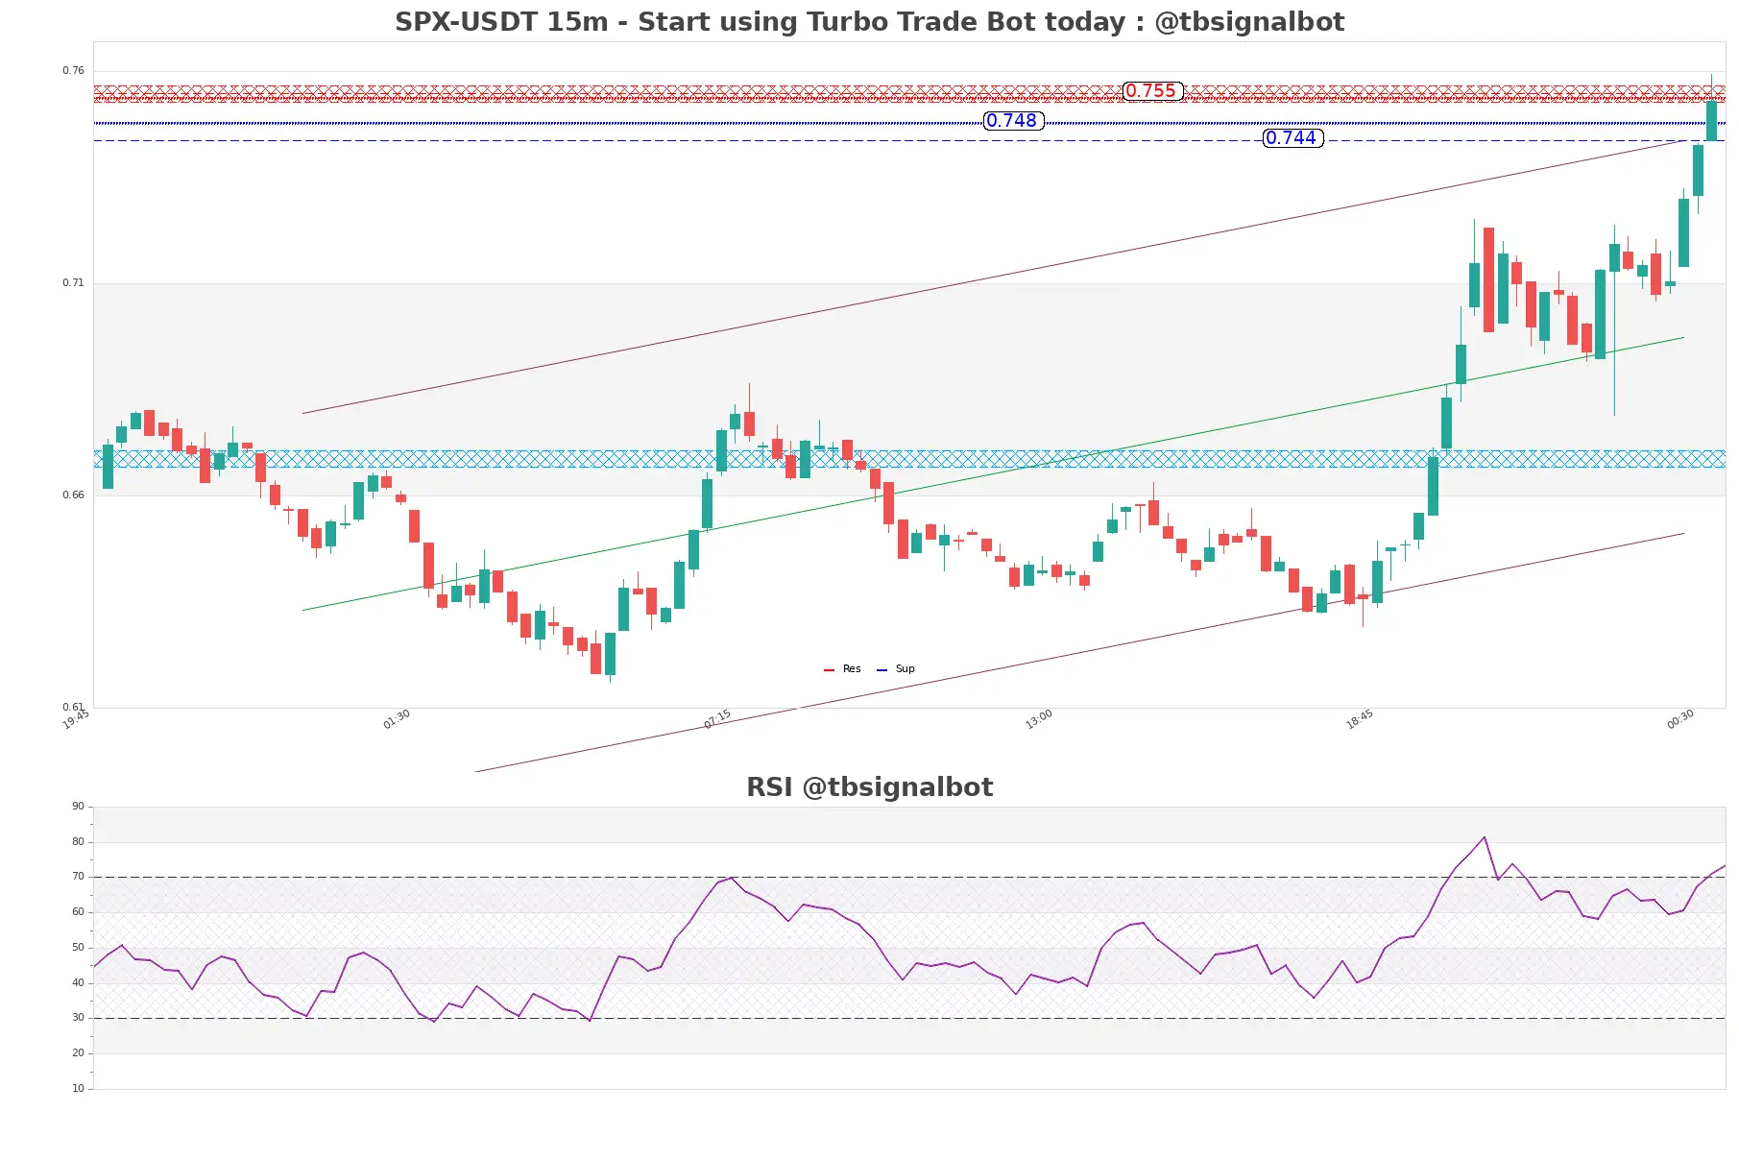
Task: Click the 0.755 resistance price label
Action: (x=1151, y=91)
